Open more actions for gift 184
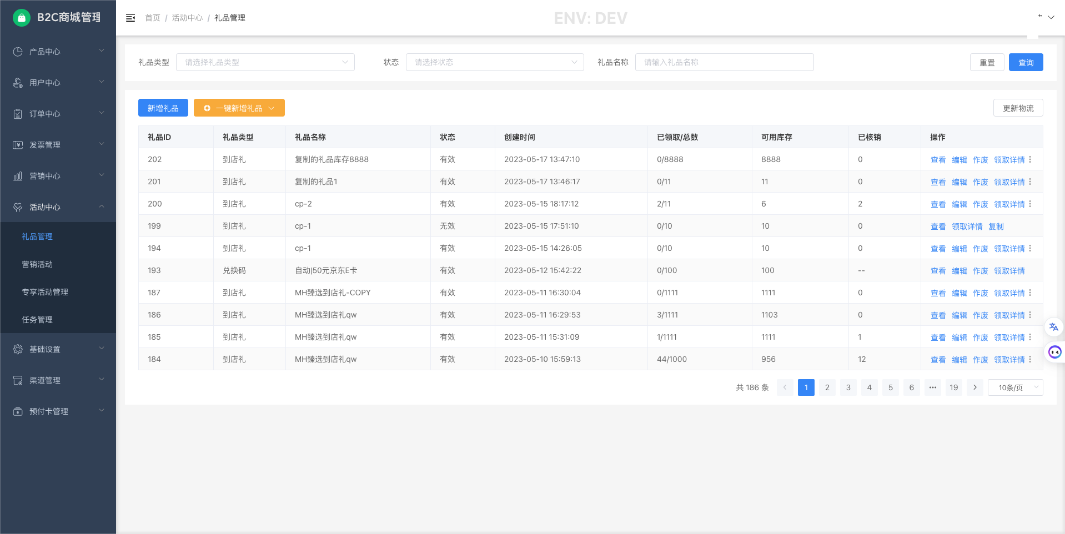This screenshot has height=534, width=1065. [x=1030, y=359]
